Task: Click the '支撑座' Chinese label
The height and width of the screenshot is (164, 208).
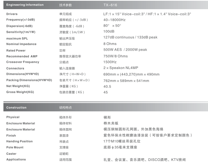Action: pos(64,147)
